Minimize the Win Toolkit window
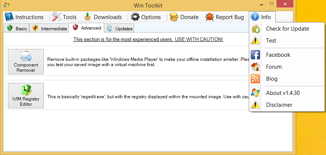Image resolution: width=326 pixels, height=155 pixels. click(x=262, y=4)
